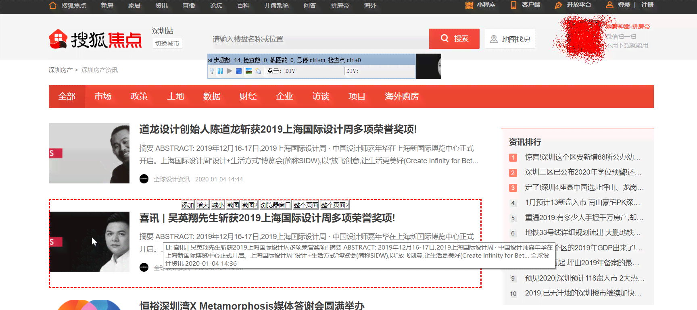
Task: Open the 恒裕深圳湾X Metamorphosis article headline
Action: (252, 306)
